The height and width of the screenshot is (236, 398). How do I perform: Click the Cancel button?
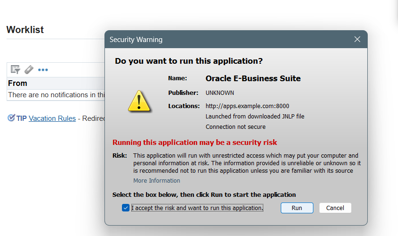pos(335,208)
